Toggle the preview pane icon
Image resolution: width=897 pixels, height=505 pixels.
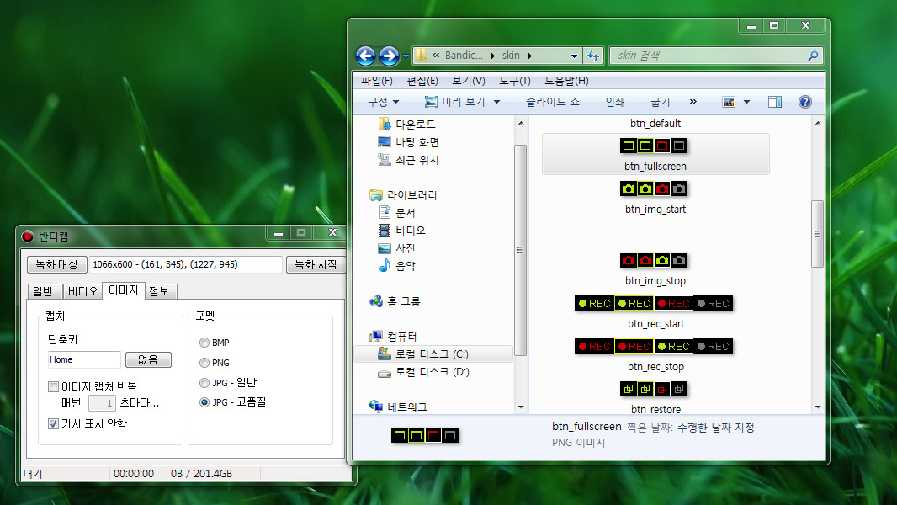point(775,102)
